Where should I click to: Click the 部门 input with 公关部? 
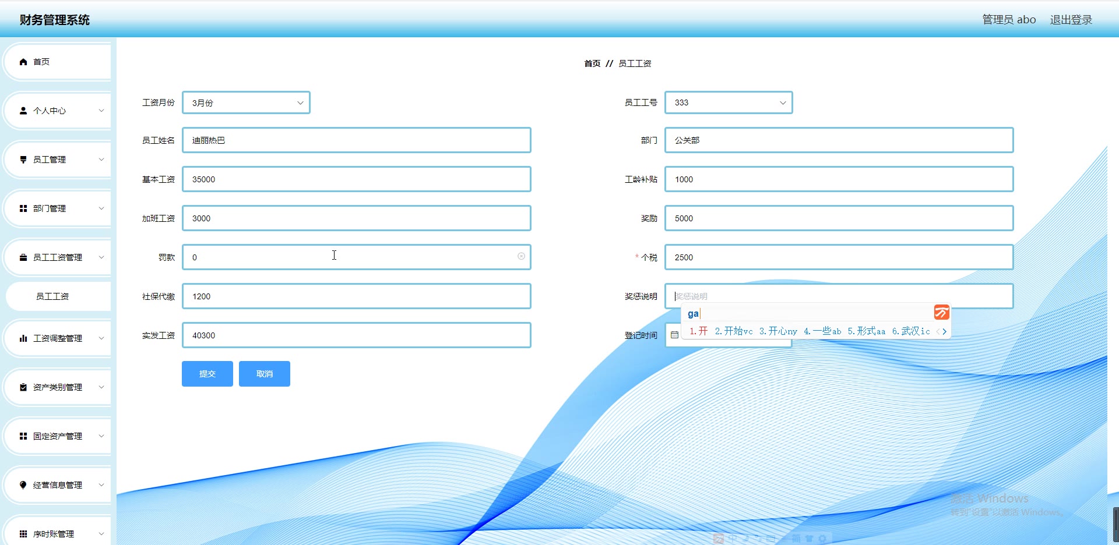pyautogui.click(x=839, y=140)
